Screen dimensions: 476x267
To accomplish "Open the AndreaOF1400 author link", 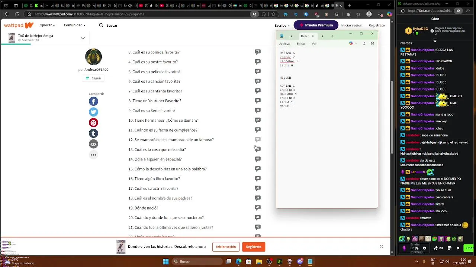I will pos(96,70).
